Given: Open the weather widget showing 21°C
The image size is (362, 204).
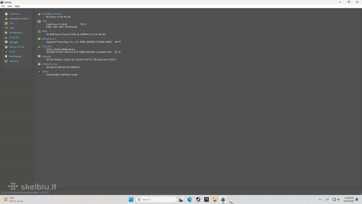Looking at the screenshot, I should (13, 199).
